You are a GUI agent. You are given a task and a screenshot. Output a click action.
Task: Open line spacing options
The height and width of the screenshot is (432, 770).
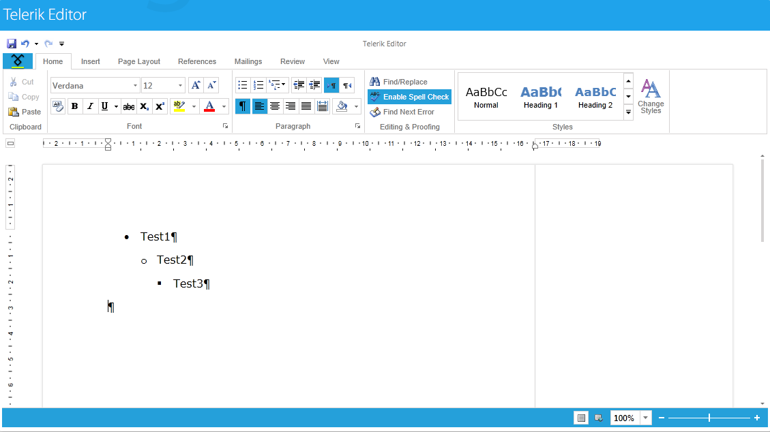point(322,106)
